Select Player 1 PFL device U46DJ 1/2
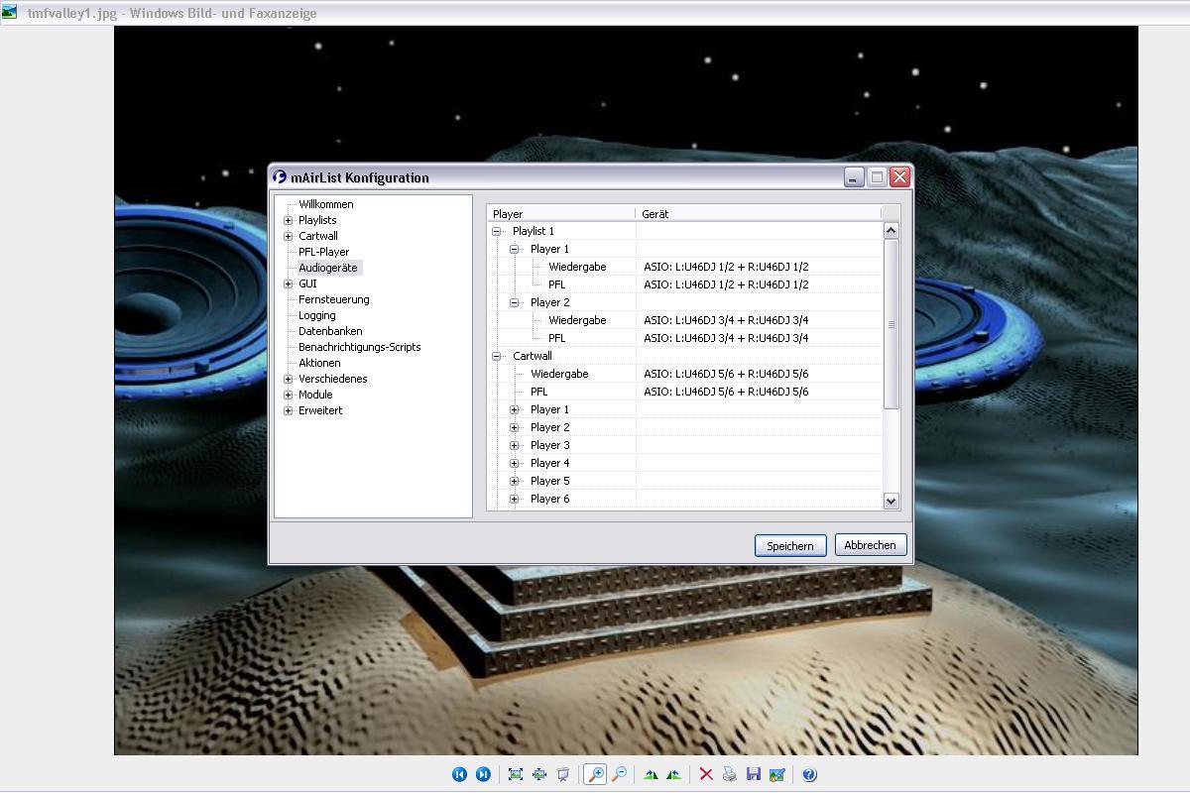This screenshot has width=1190, height=793. 726,284
